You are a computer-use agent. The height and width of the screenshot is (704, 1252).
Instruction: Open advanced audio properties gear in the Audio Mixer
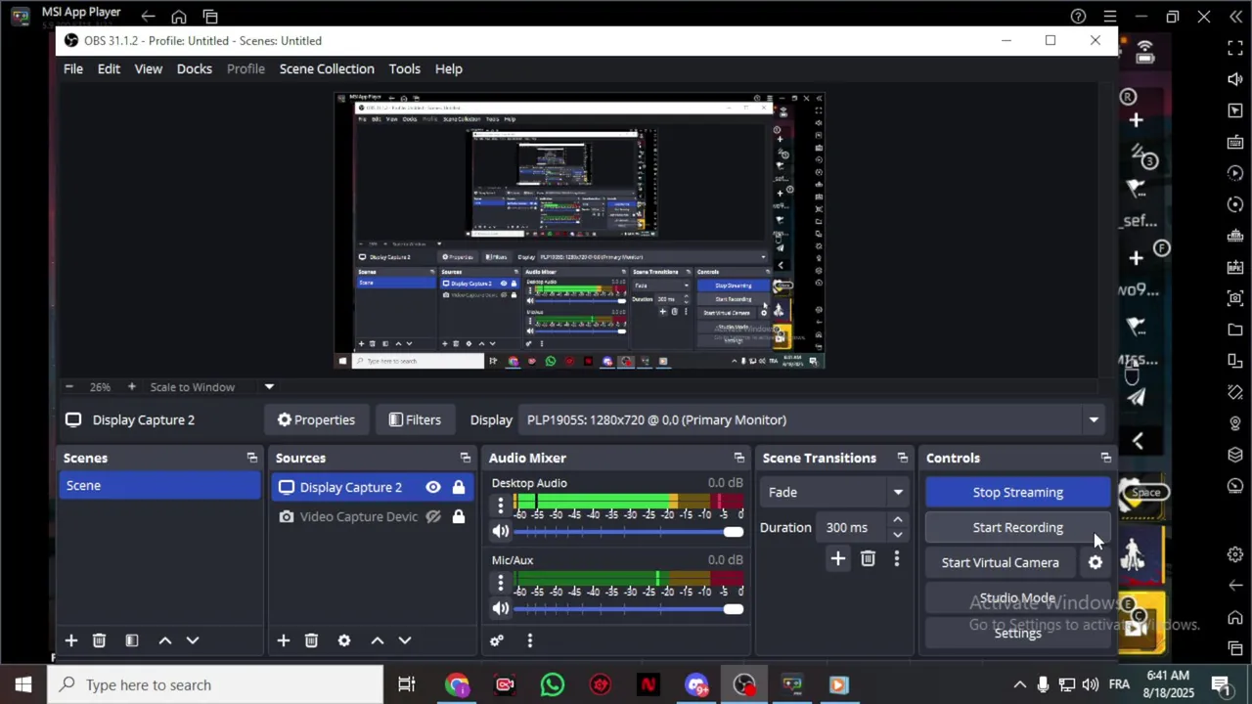[497, 640]
